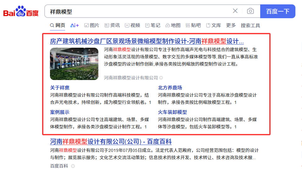Go to 视频 video tab

tap(132, 25)
